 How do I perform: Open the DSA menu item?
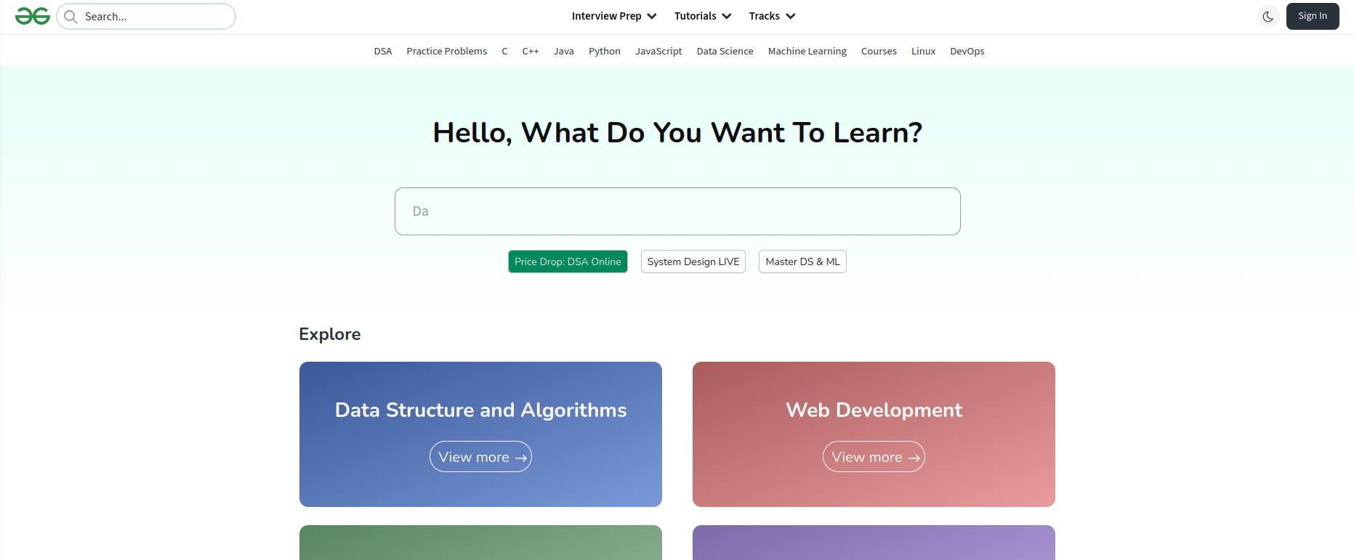click(x=382, y=51)
